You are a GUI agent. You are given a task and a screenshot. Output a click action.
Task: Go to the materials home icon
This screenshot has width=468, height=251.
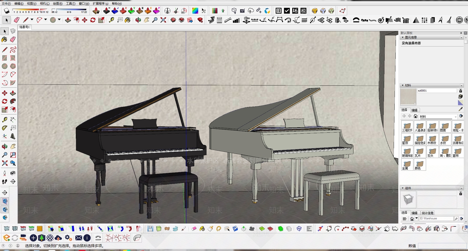coord(415,116)
